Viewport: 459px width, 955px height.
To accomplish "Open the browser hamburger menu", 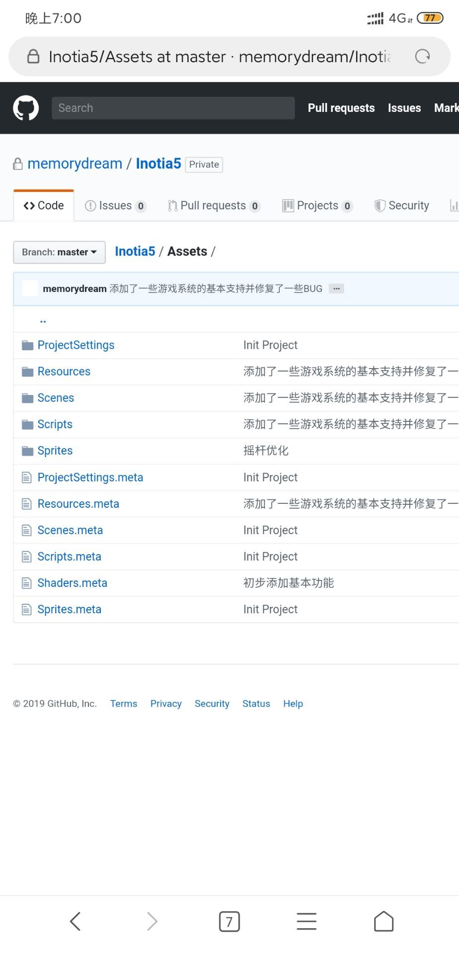I will pos(306,921).
